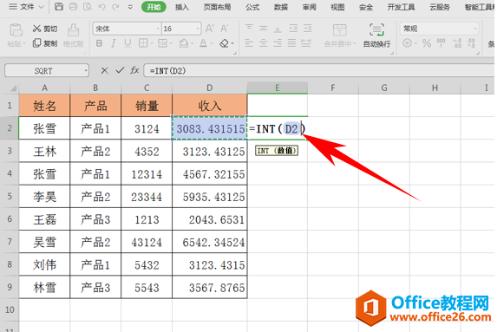Click the Cut (剪切) scissors button
The height and width of the screenshot is (332, 497).
pyautogui.click(x=45, y=29)
